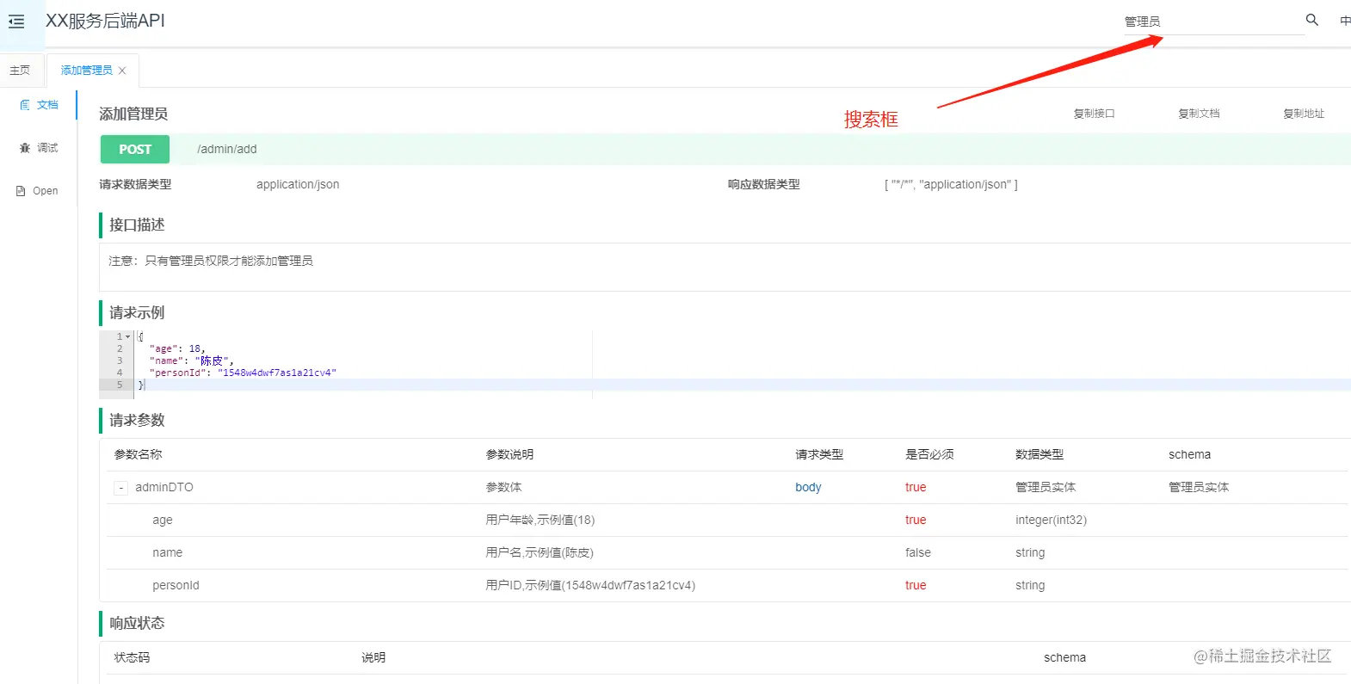Click the 文档 document icon in sidebar

tap(24, 105)
